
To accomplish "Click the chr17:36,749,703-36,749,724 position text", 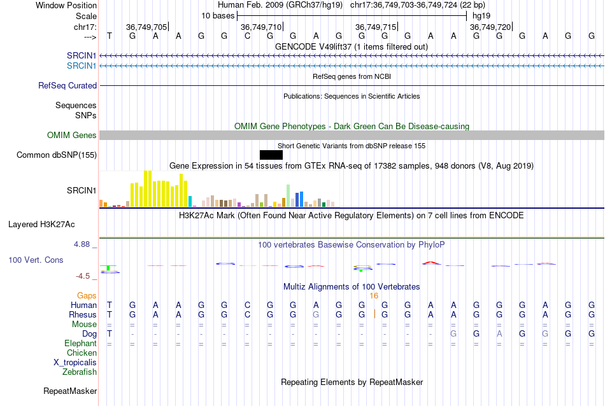I will (418, 5).
